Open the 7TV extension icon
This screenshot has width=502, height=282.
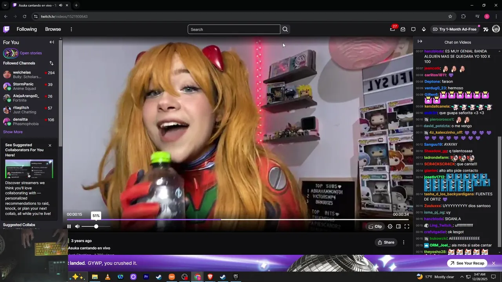point(486,29)
